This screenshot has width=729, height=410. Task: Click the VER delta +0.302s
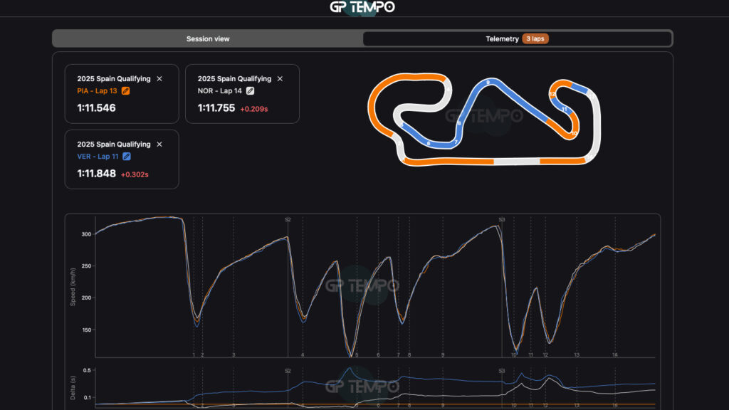tap(134, 174)
